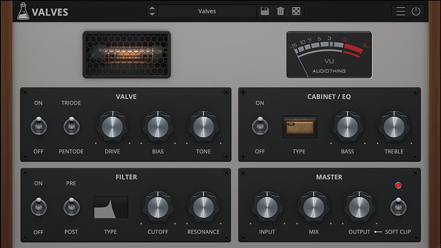441x248 pixels.
Task: Click the preset up arrow stepper
Action: 152,8
